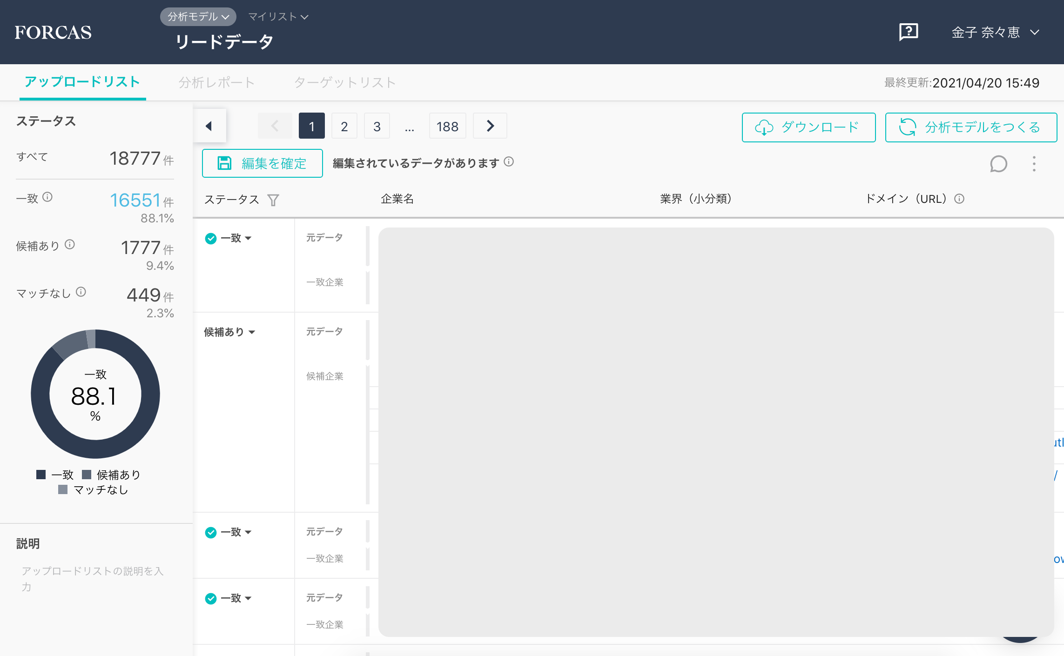The width and height of the screenshot is (1064, 656).
Task: Toggle the 一致 slice in the chart legend
Action: tap(62, 475)
